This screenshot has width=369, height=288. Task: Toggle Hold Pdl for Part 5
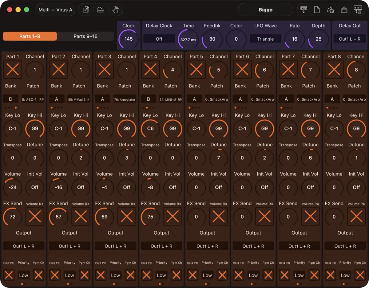click(192, 275)
